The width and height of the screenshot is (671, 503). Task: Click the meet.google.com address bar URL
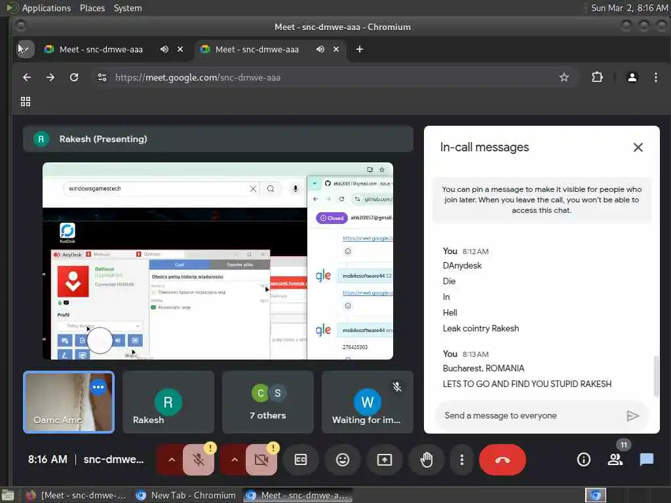(x=198, y=77)
